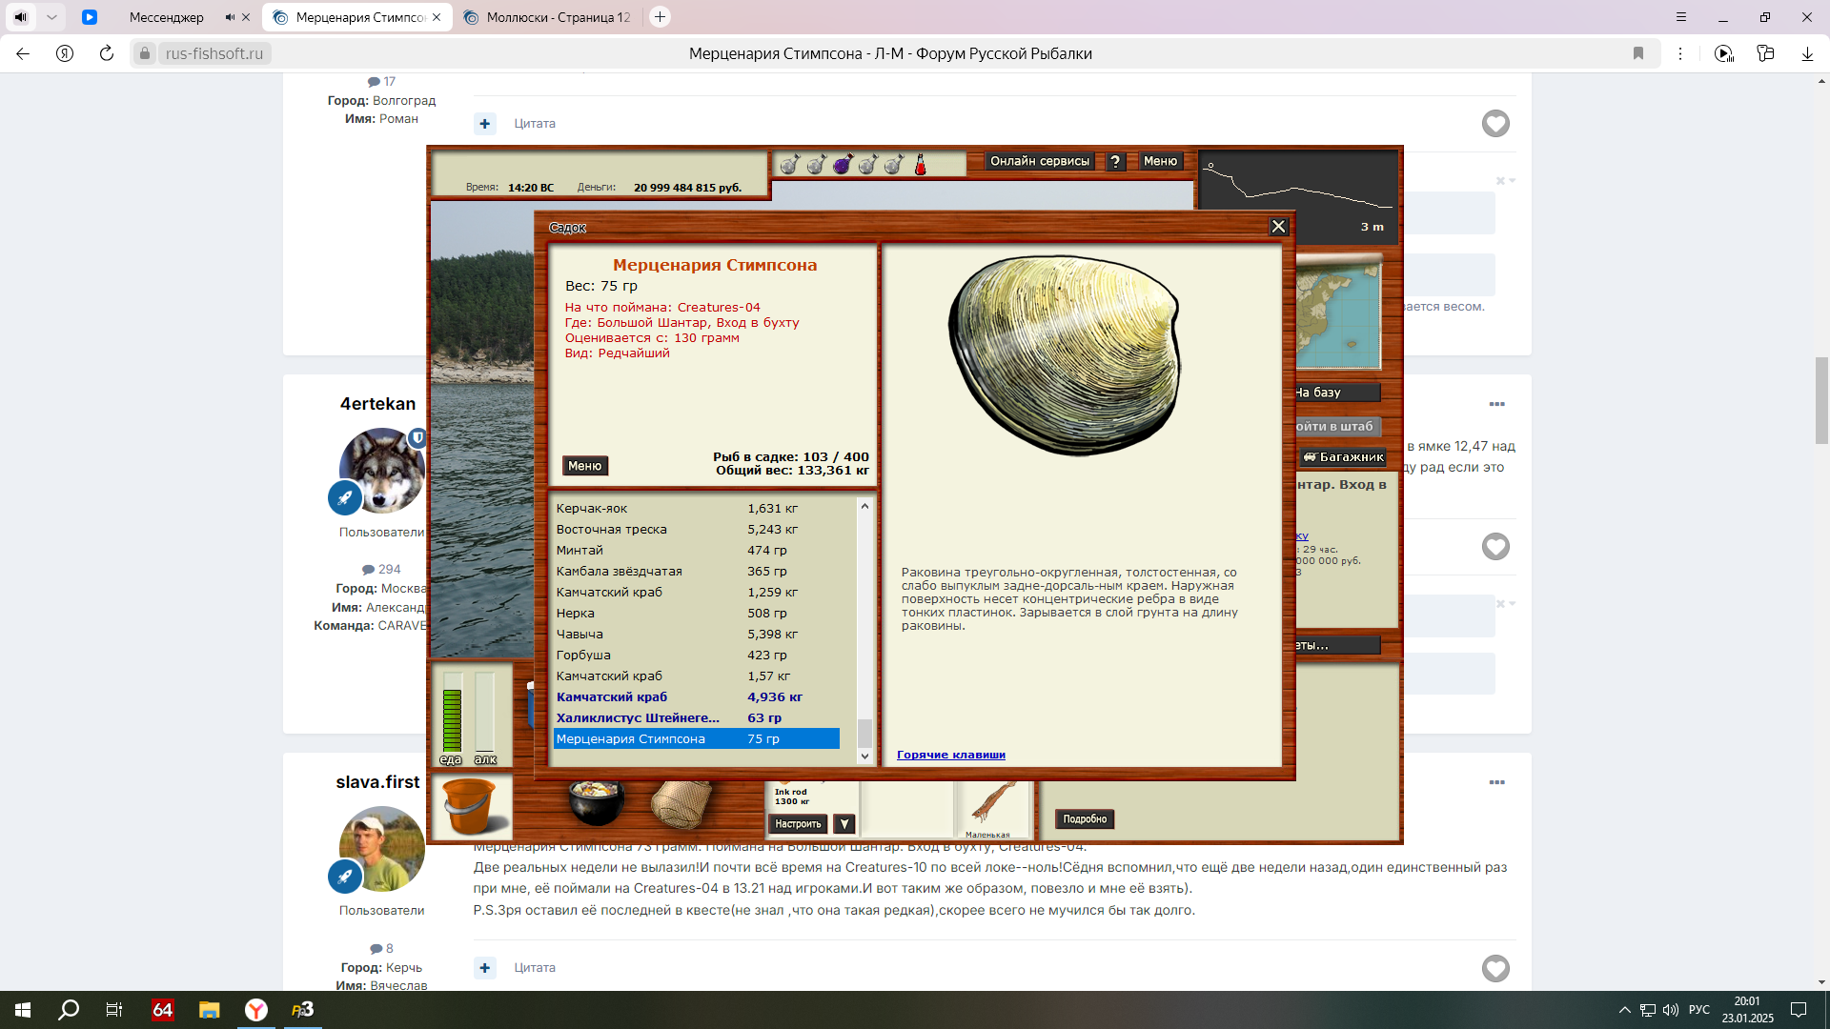Image resolution: width=1830 pixels, height=1029 pixels.
Task: Click the red flask icon in game
Action: click(920, 165)
